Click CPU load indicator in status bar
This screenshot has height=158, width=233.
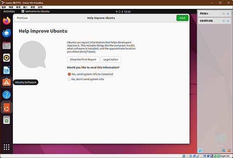tap(212, 156)
